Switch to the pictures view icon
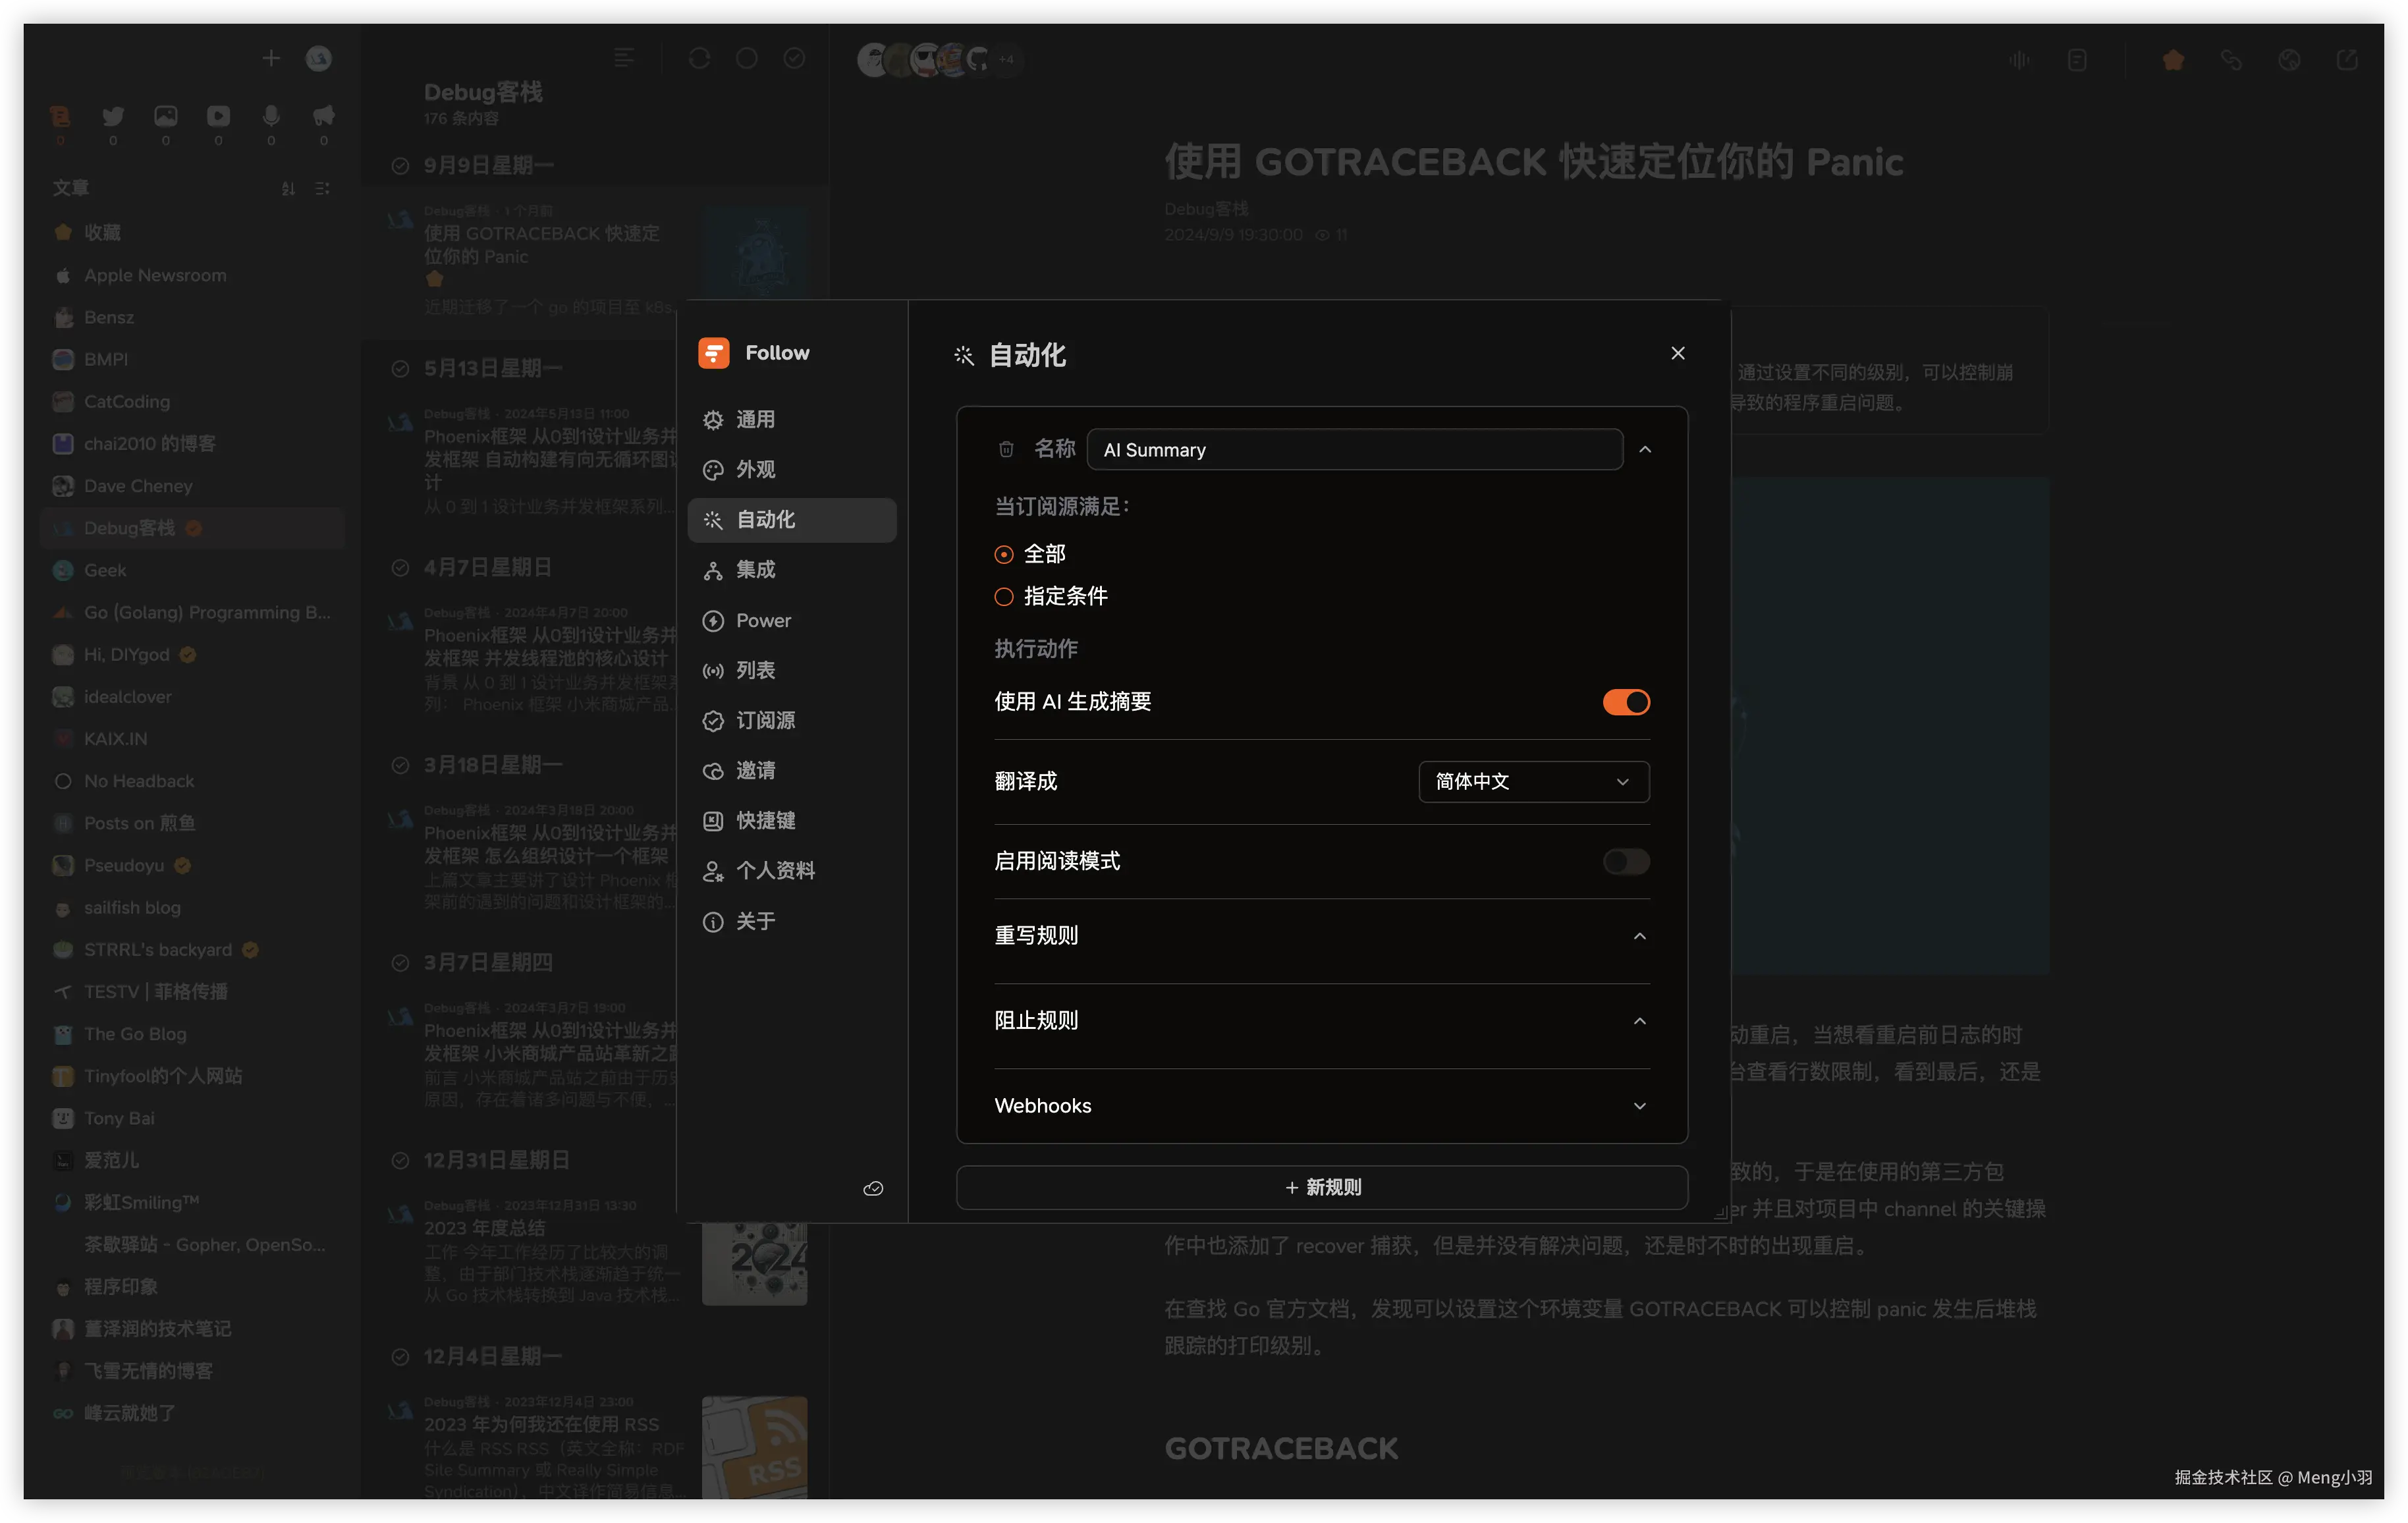The width and height of the screenshot is (2408, 1523). pyautogui.click(x=166, y=116)
